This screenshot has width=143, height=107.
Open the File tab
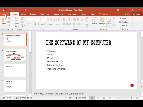(x=4, y=14)
